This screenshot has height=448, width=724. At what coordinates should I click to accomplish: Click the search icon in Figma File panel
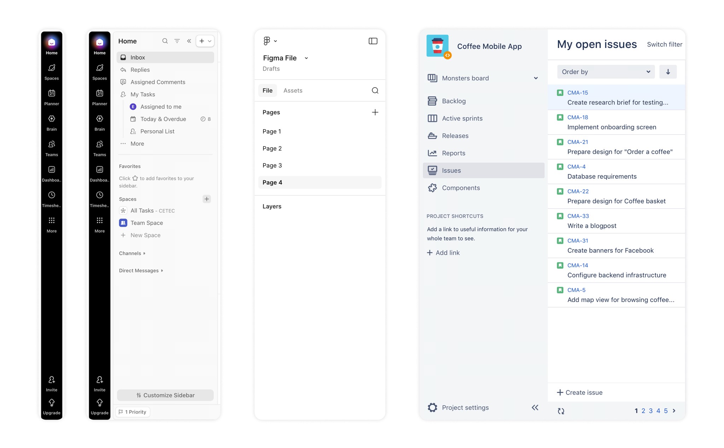[x=375, y=90]
